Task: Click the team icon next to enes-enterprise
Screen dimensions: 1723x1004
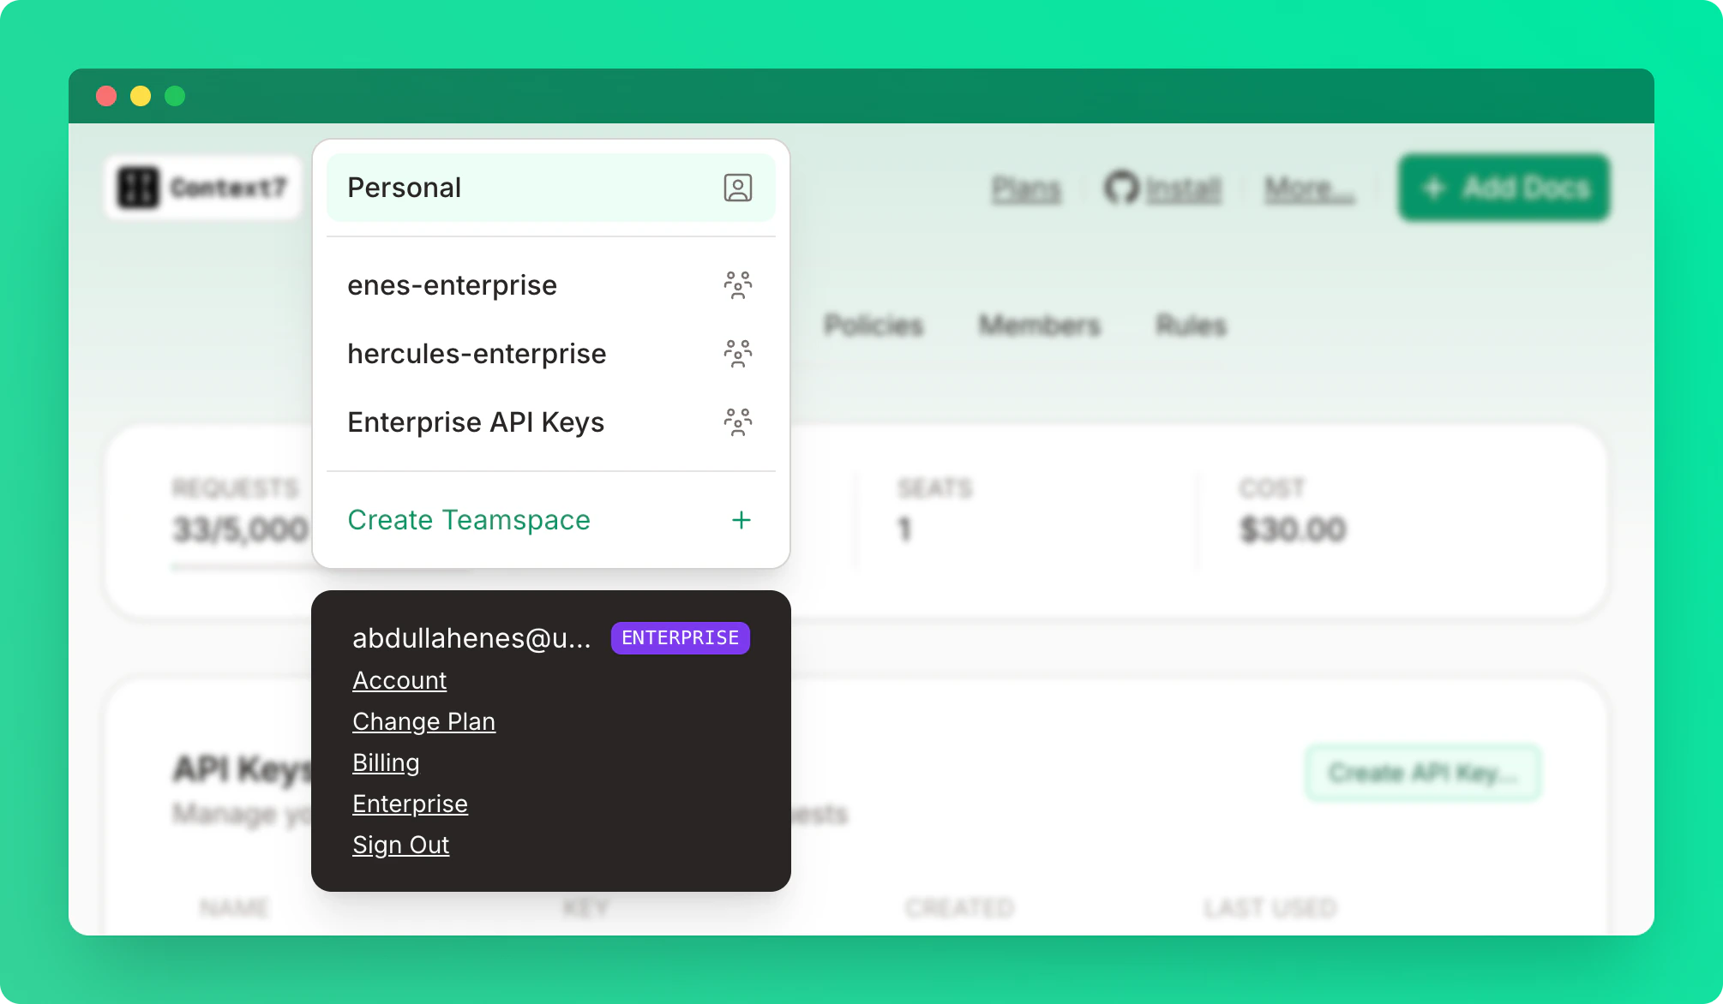Action: [x=739, y=284]
